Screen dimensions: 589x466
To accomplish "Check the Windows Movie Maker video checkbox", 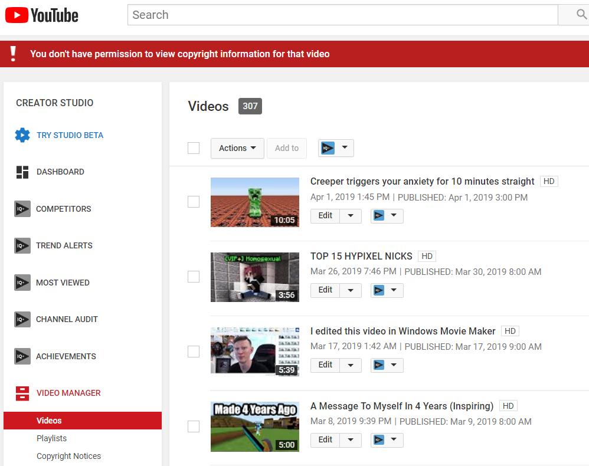I will click(194, 352).
